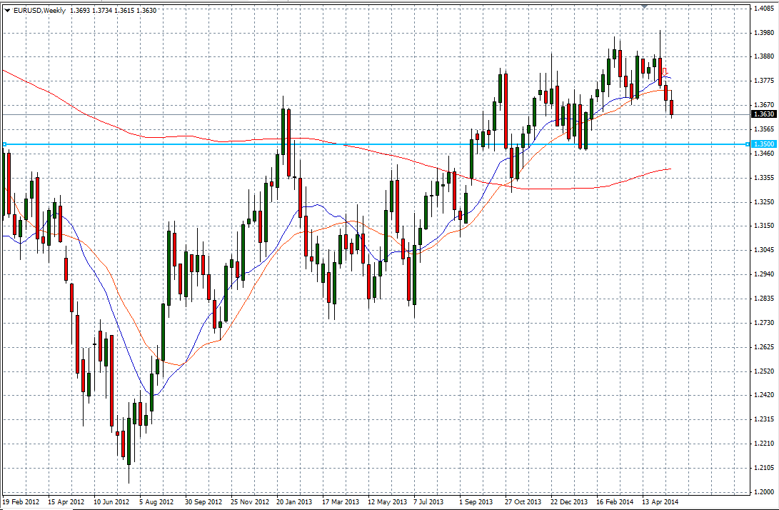This screenshot has width=779, height=510.
Task: Click the 10 Jun 2012 date label
Action: click(x=111, y=501)
